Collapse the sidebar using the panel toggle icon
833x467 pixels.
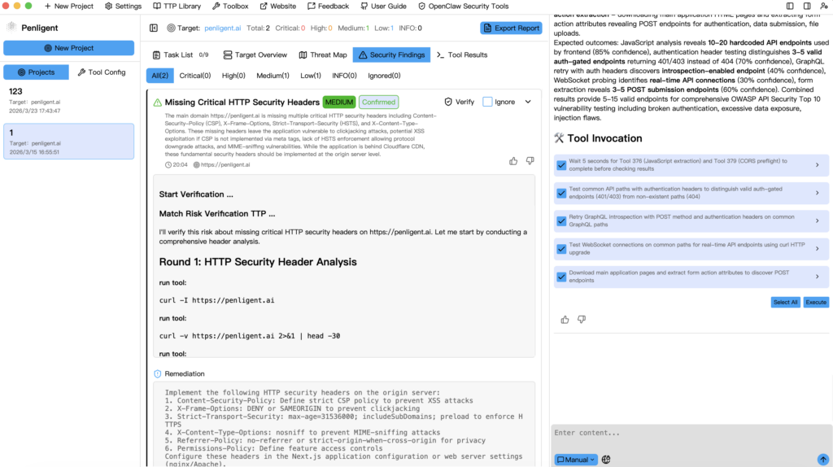pyautogui.click(x=154, y=28)
